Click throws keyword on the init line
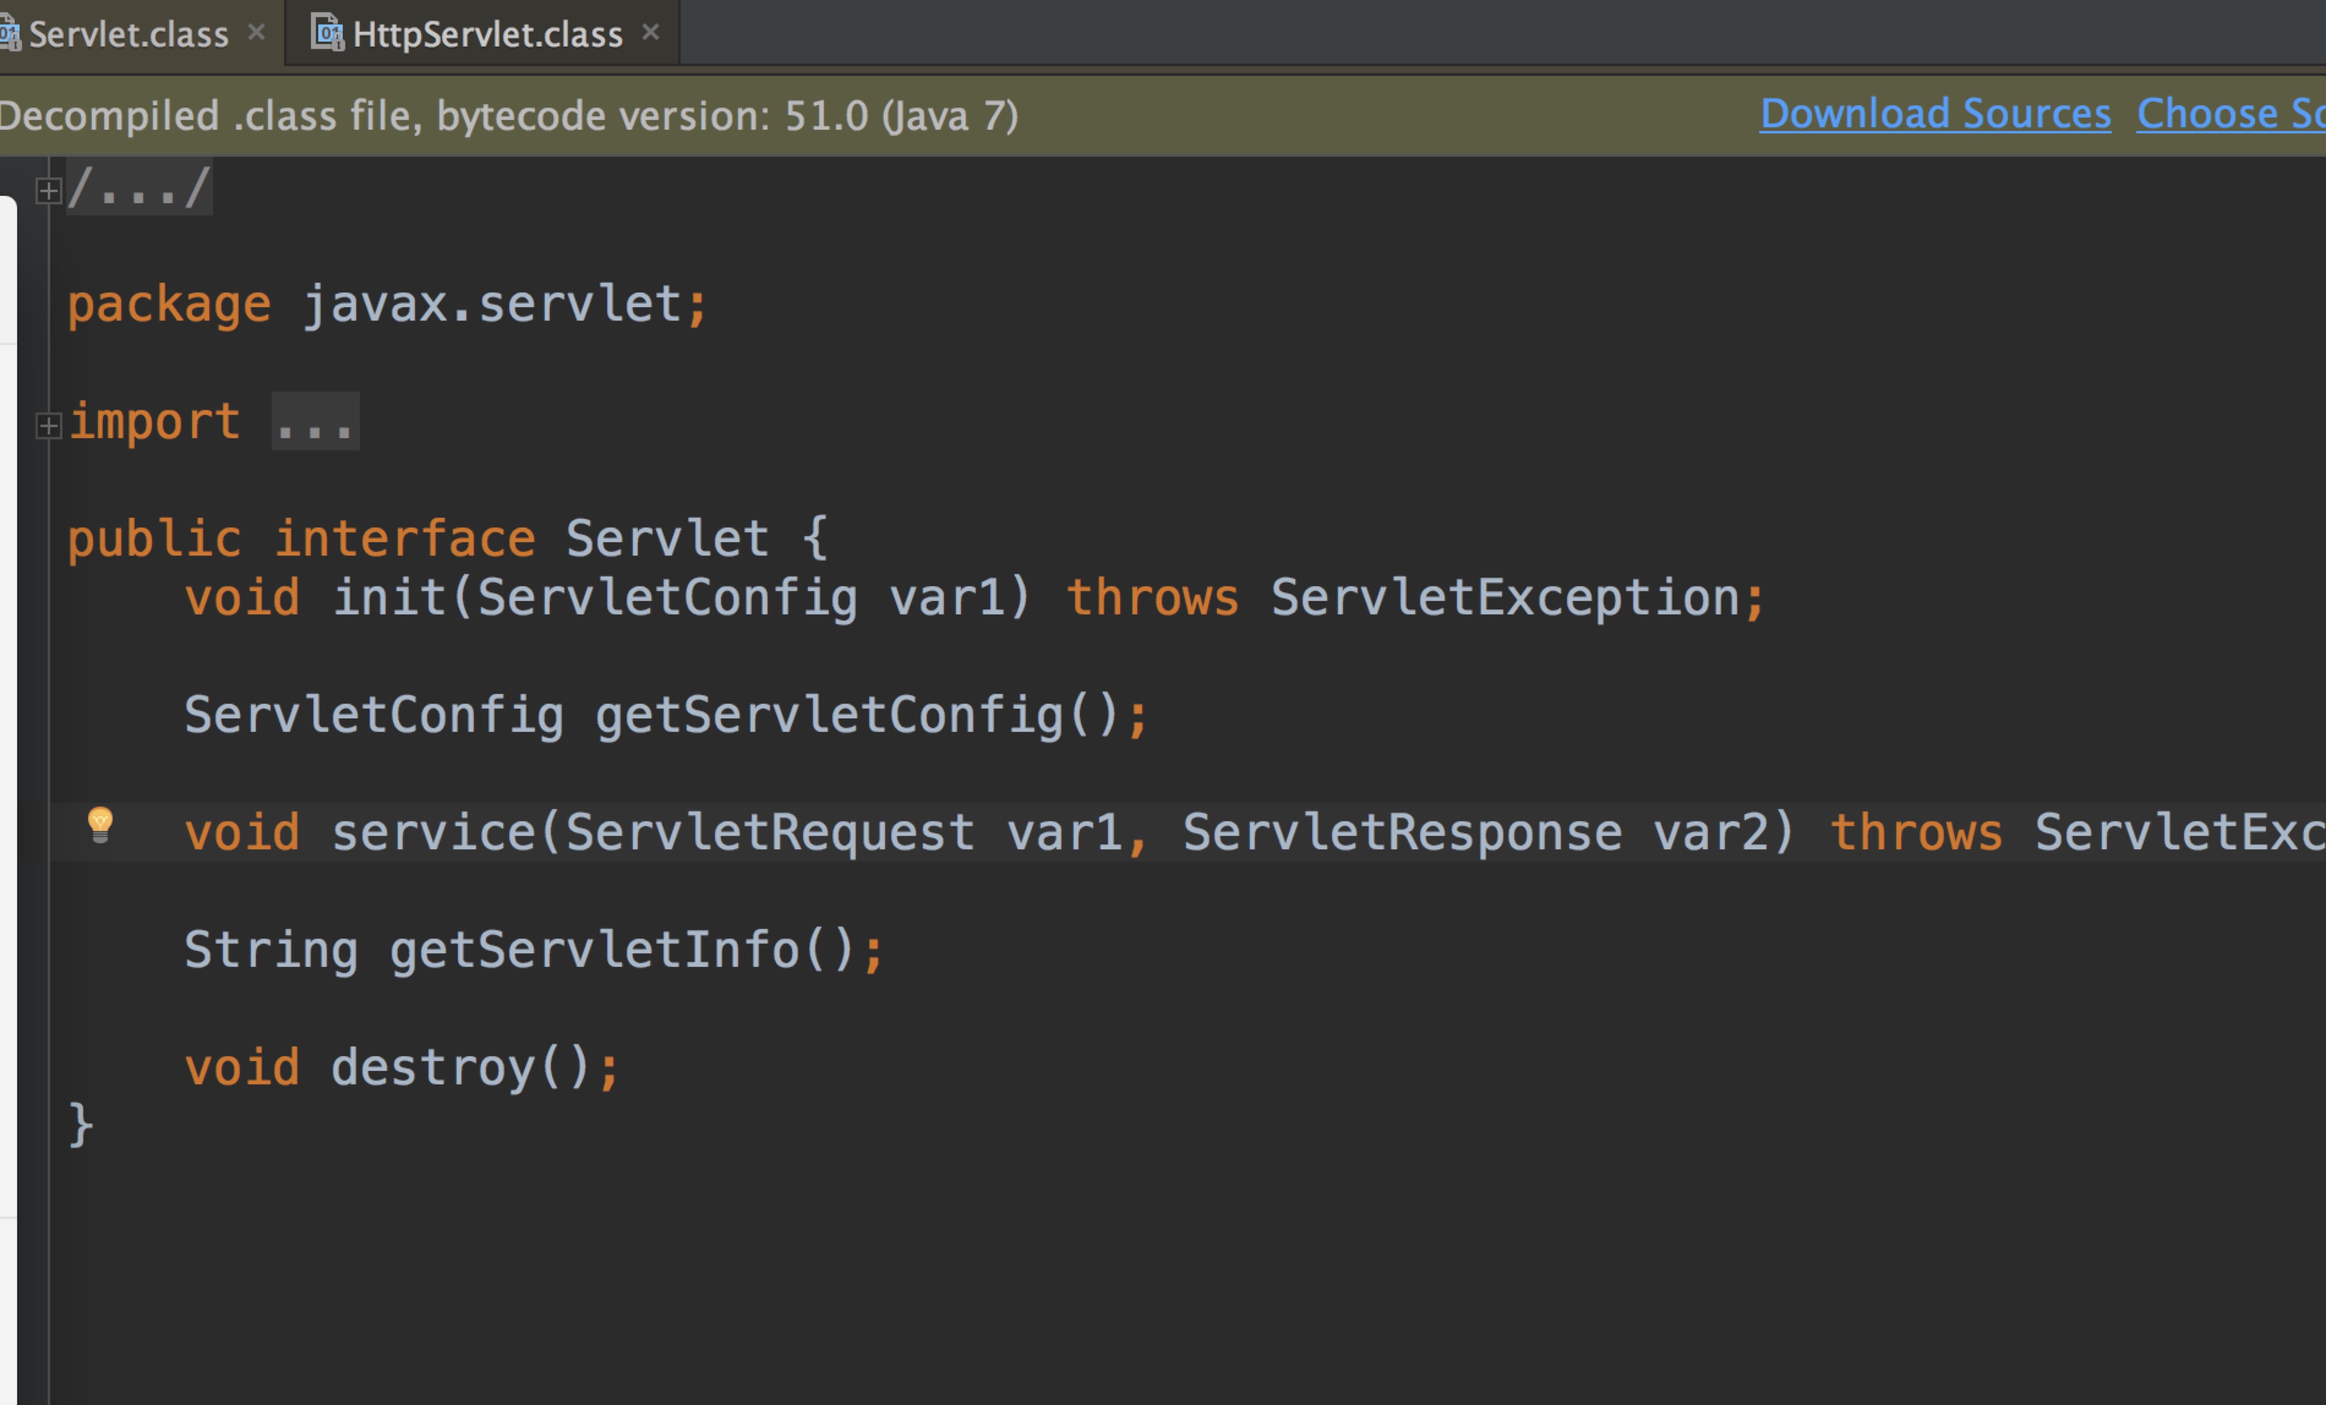 (1151, 597)
